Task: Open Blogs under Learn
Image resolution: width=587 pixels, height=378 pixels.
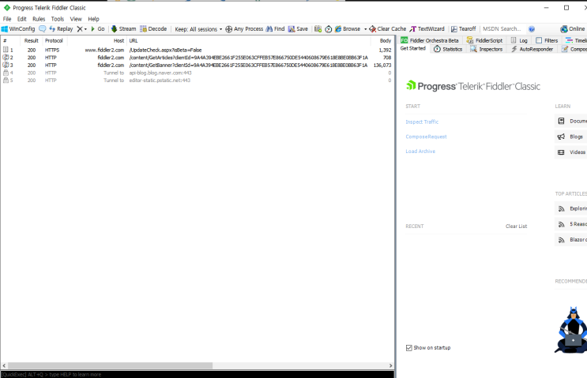Action: 570,137
